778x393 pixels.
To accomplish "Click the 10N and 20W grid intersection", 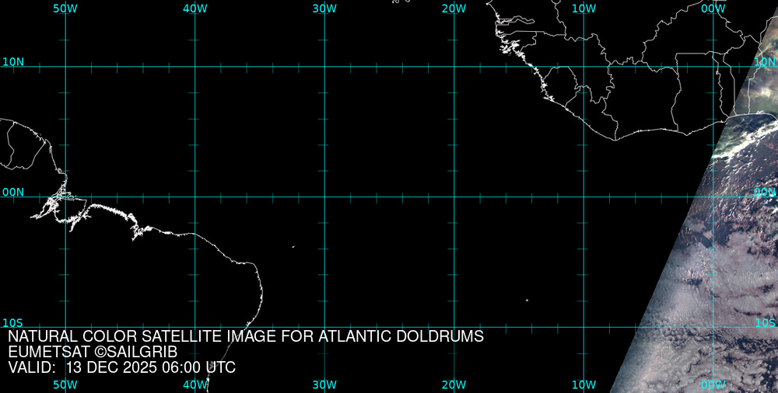I will (x=454, y=66).
